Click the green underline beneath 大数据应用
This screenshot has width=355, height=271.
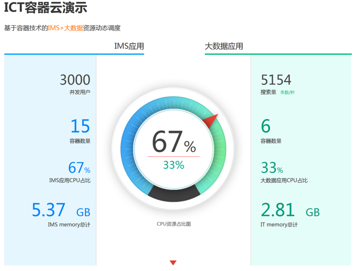[x=277, y=54]
